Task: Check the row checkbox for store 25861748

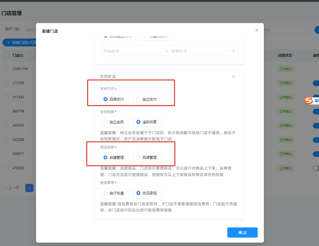Action: click(x=6, y=68)
